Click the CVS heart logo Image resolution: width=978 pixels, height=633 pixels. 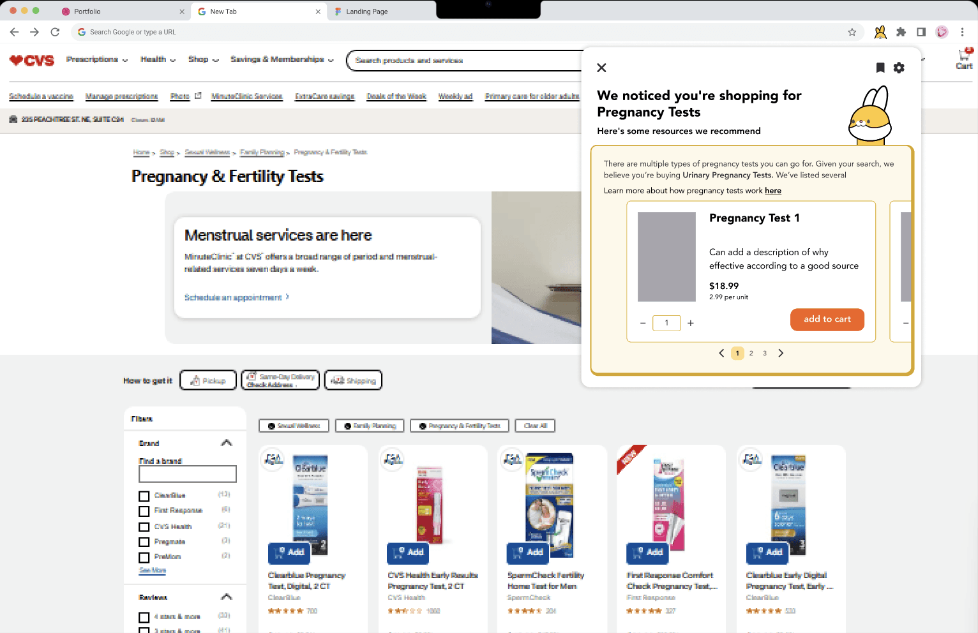tap(32, 60)
